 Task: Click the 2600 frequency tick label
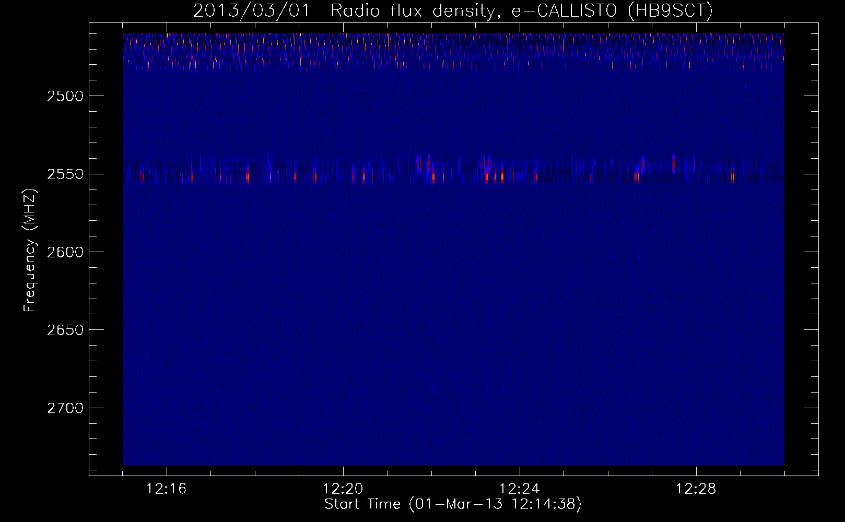click(65, 252)
